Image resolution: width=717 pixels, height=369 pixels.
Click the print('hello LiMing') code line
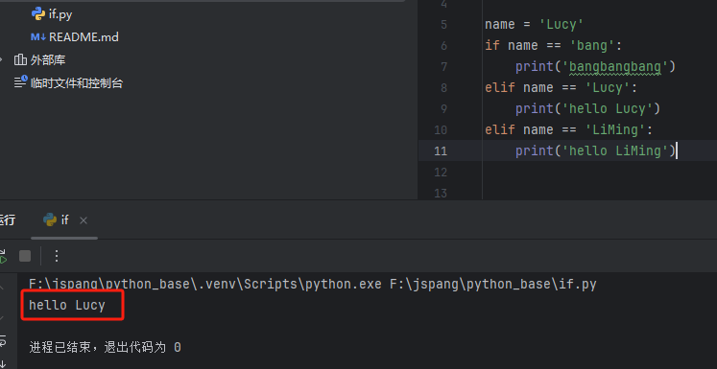click(x=595, y=150)
